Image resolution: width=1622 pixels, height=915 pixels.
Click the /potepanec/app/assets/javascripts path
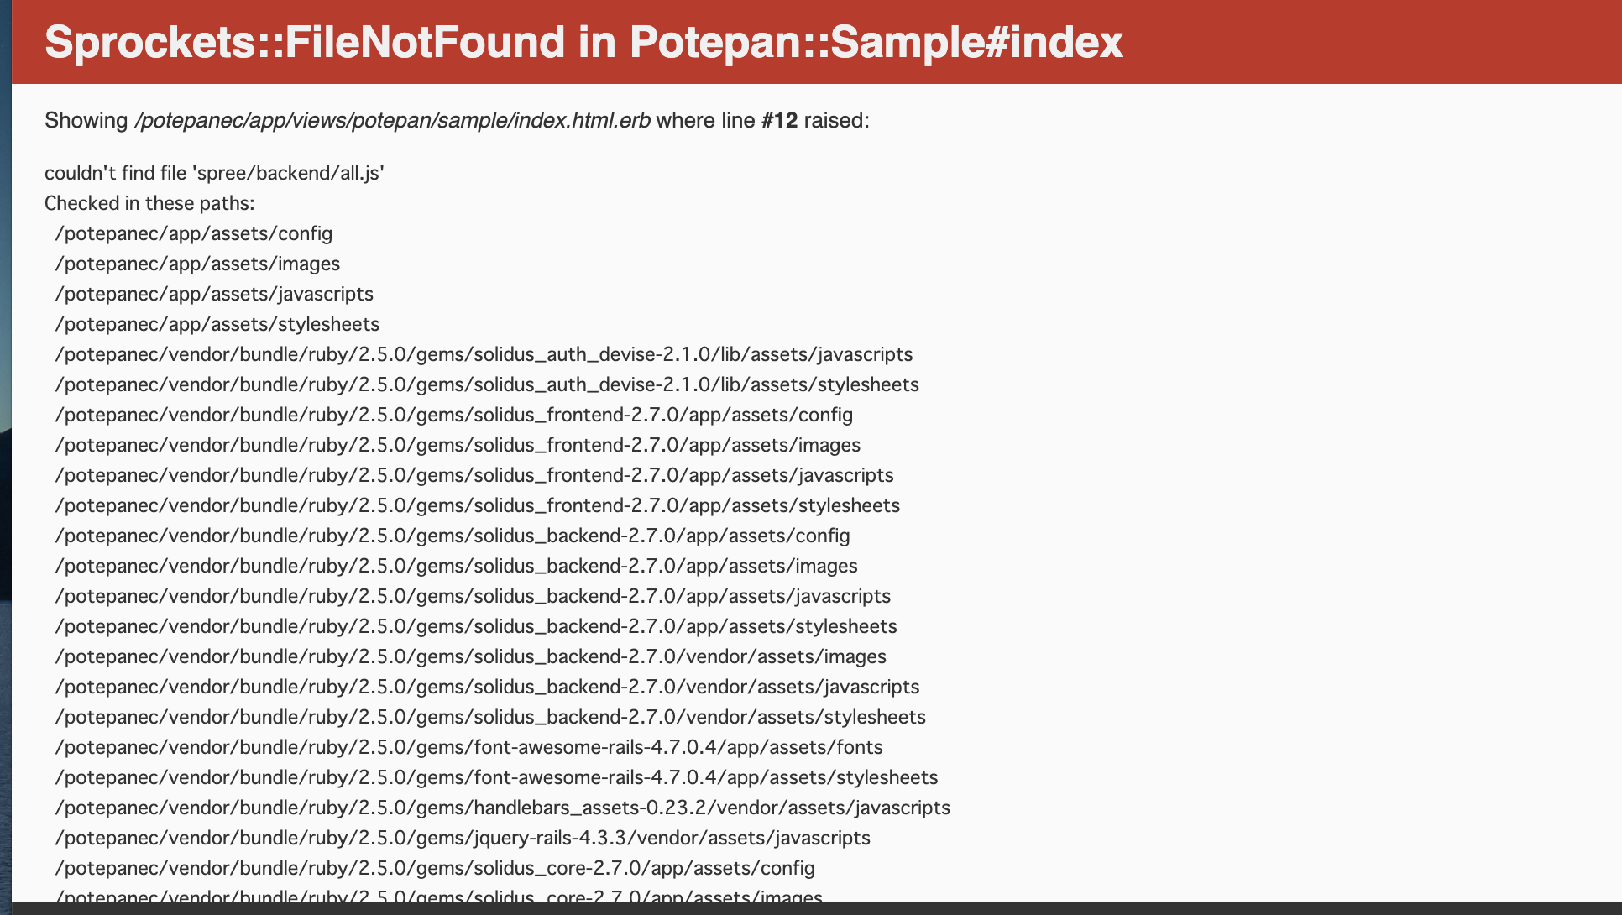(214, 294)
